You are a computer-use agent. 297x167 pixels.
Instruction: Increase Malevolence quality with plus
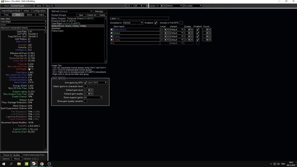pyautogui.click(x=189, y=30)
